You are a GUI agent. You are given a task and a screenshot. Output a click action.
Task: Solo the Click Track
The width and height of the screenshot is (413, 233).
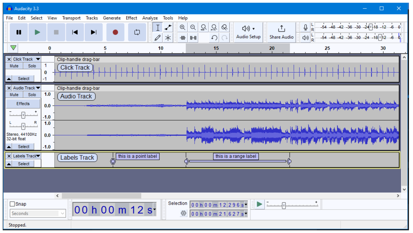[x=32, y=66]
